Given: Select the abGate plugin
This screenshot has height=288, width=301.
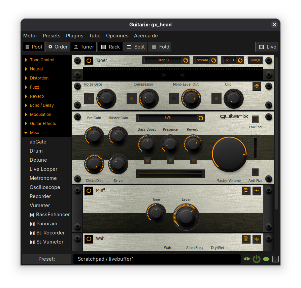Looking at the screenshot, I should pyautogui.click(x=38, y=142).
